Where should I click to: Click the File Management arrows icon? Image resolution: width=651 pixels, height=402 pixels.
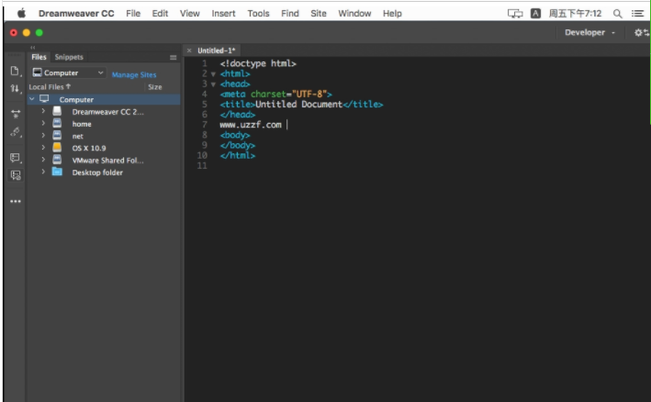(x=15, y=89)
